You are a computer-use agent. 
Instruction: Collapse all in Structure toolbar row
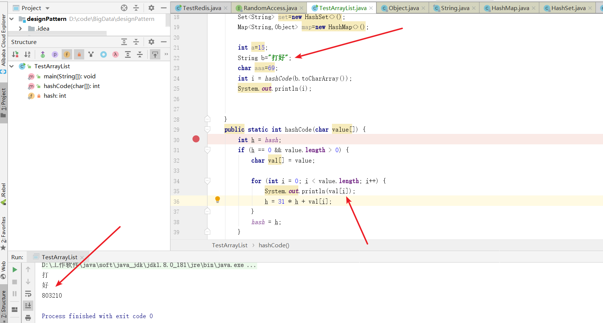(140, 54)
